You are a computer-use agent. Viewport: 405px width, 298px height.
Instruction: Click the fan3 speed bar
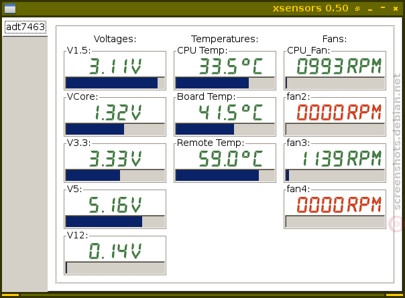pos(335,175)
